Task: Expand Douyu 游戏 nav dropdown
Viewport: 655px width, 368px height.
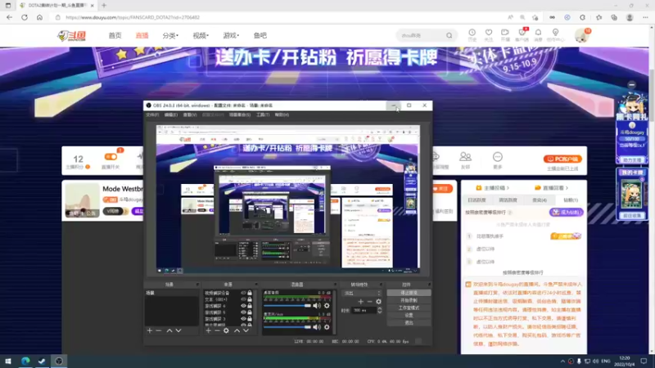Action: 231,35
